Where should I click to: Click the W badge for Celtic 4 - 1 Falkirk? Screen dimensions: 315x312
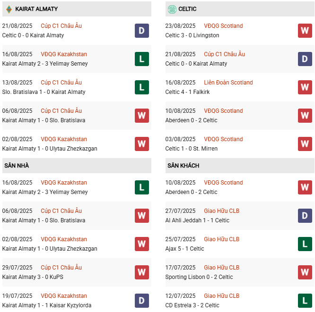pos(305,87)
